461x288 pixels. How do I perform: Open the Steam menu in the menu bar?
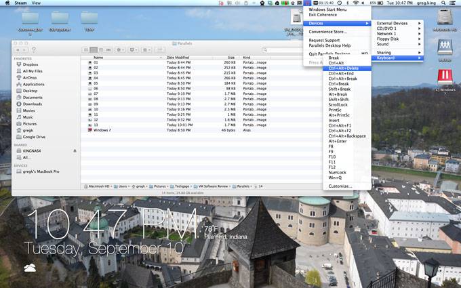pos(20,3)
